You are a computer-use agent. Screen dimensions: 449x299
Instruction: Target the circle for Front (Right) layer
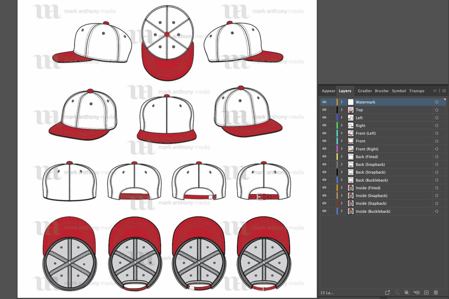click(437, 149)
